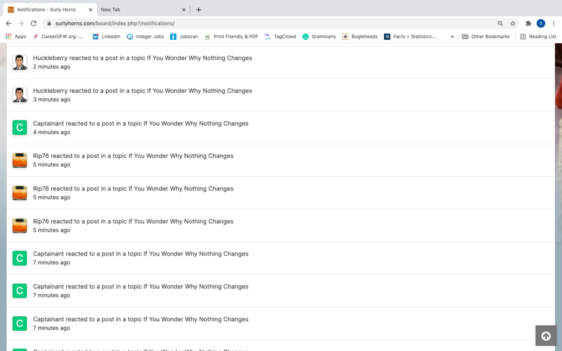Open the Other Bookmarks folder
562x351 pixels.
pyautogui.click(x=486, y=37)
